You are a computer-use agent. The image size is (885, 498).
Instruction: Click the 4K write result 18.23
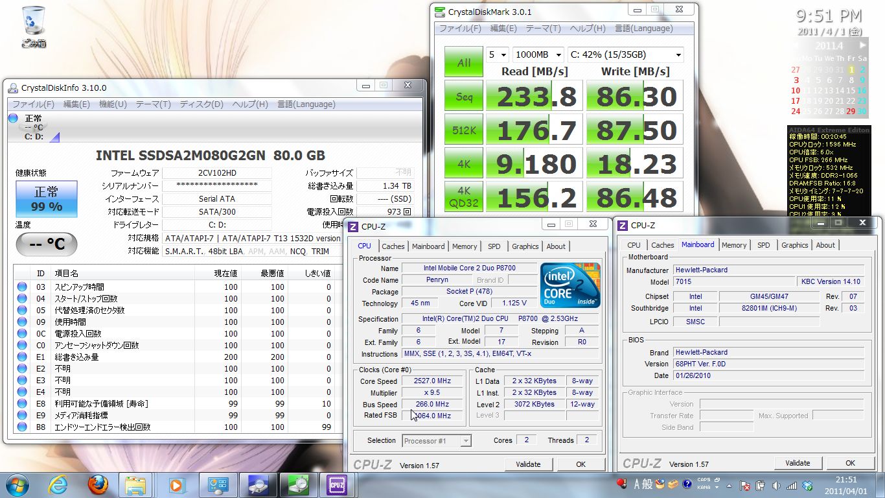(635, 164)
